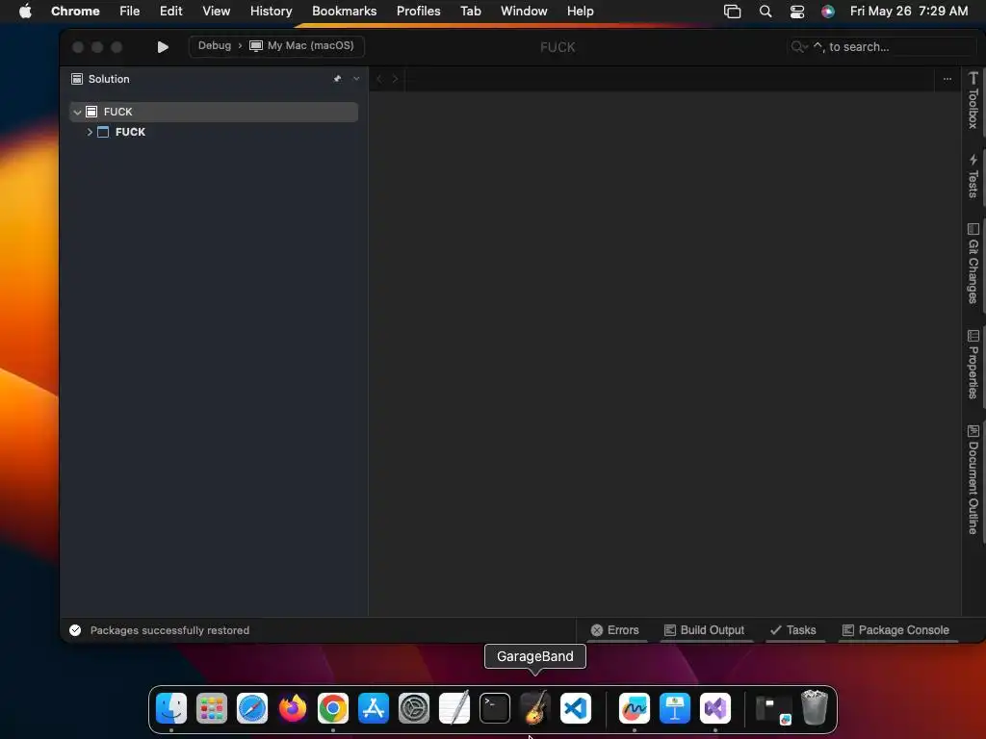Open the Properties side pad

click(x=973, y=365)
